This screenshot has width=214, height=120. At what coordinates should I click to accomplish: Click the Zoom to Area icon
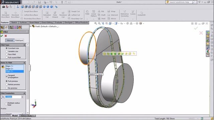[99, 23]
